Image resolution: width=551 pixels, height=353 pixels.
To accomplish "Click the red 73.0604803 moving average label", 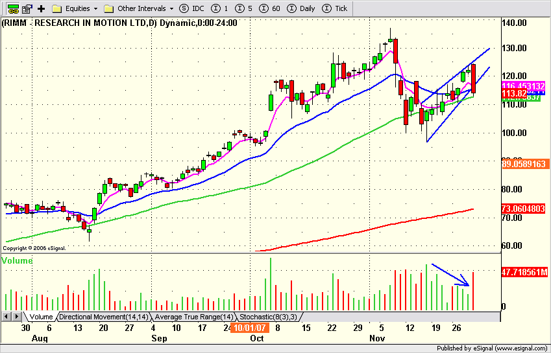I will 524,209.
